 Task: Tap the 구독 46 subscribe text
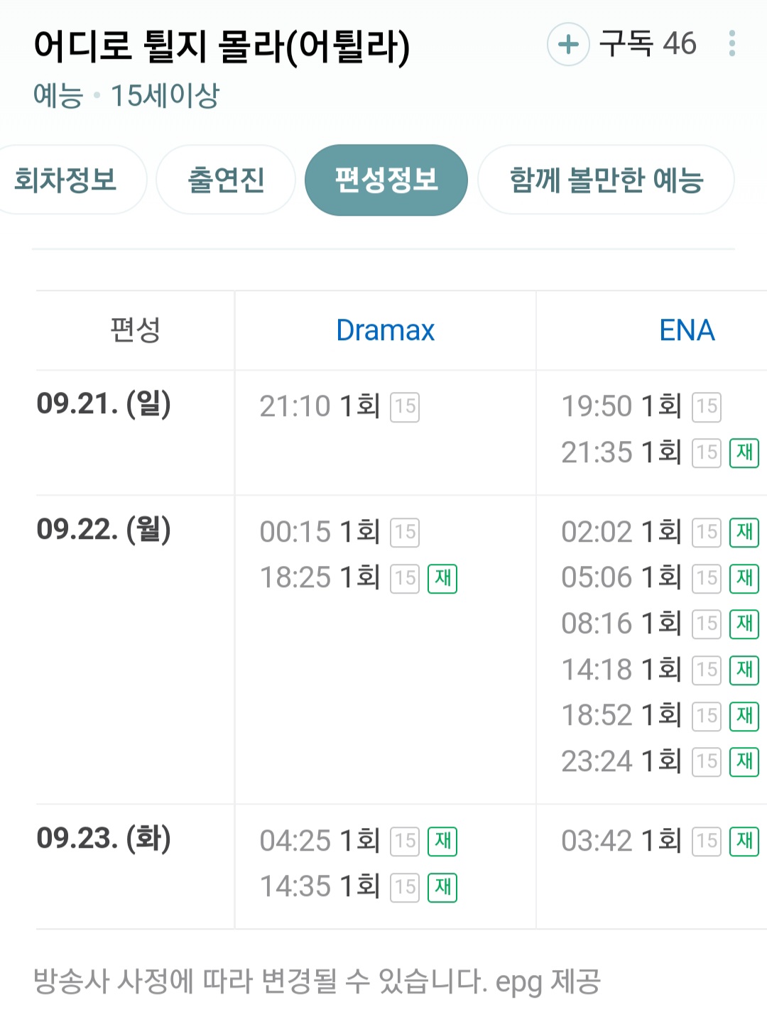(648, 44)
